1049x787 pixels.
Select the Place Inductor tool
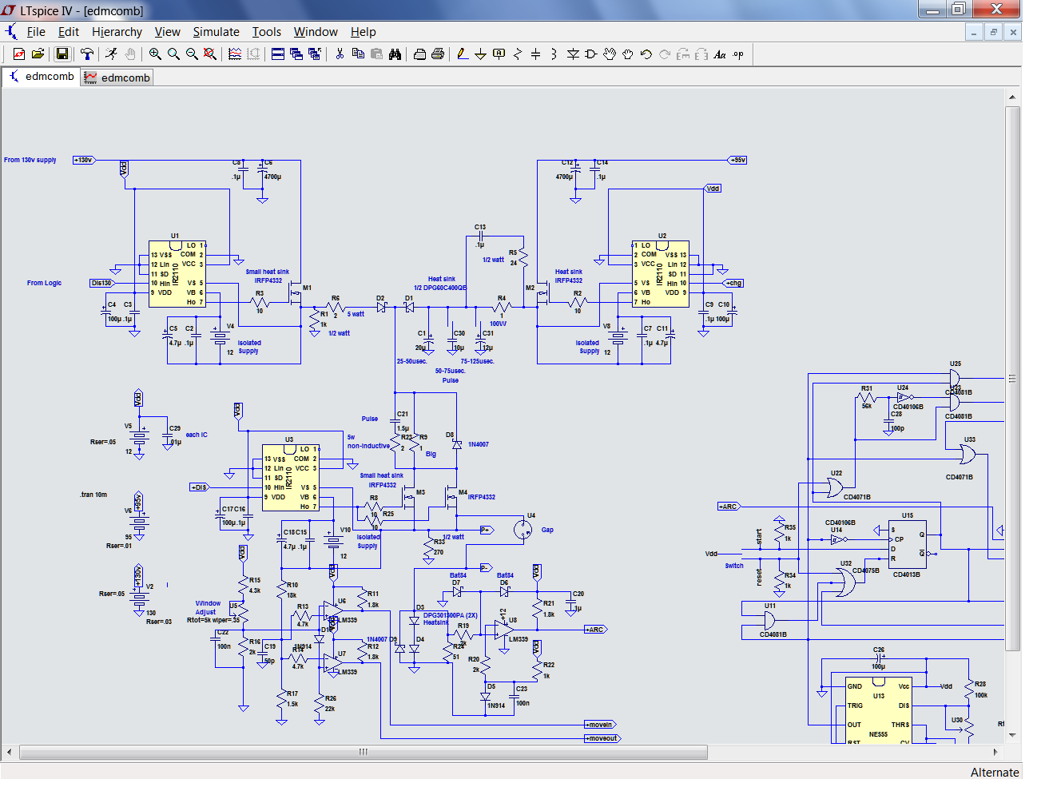click(x=554, y=54)
